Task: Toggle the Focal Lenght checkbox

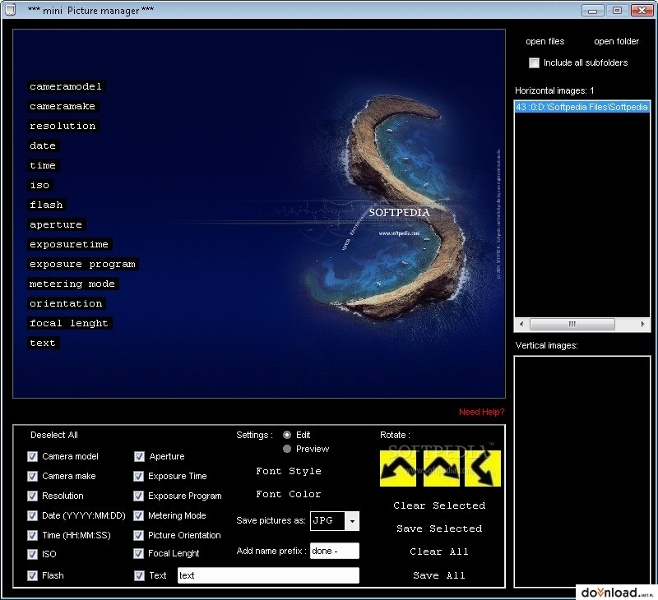Action: (x=138, y=554)
